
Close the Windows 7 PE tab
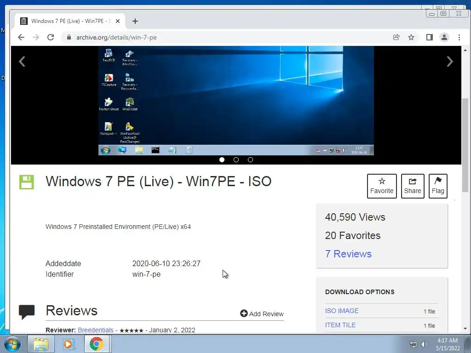point(118,21)
